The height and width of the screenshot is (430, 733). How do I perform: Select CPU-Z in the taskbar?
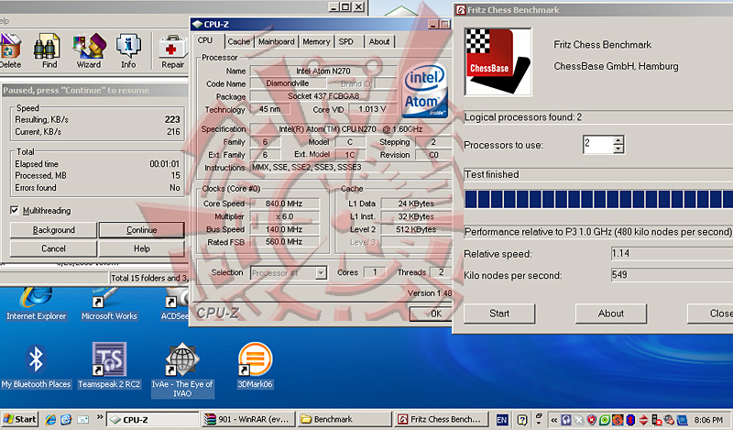(x=152, y=420)
